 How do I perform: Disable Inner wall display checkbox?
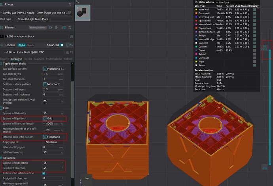coord(254,9)
